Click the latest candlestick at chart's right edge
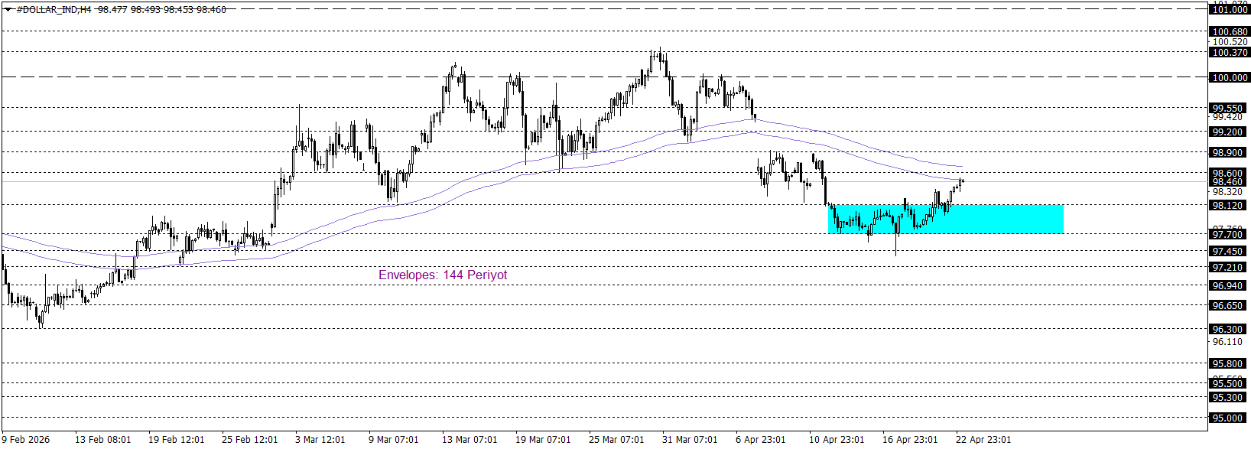This screenshot has height=449, width=1251. pyautogui.click(x=962, y=181)
